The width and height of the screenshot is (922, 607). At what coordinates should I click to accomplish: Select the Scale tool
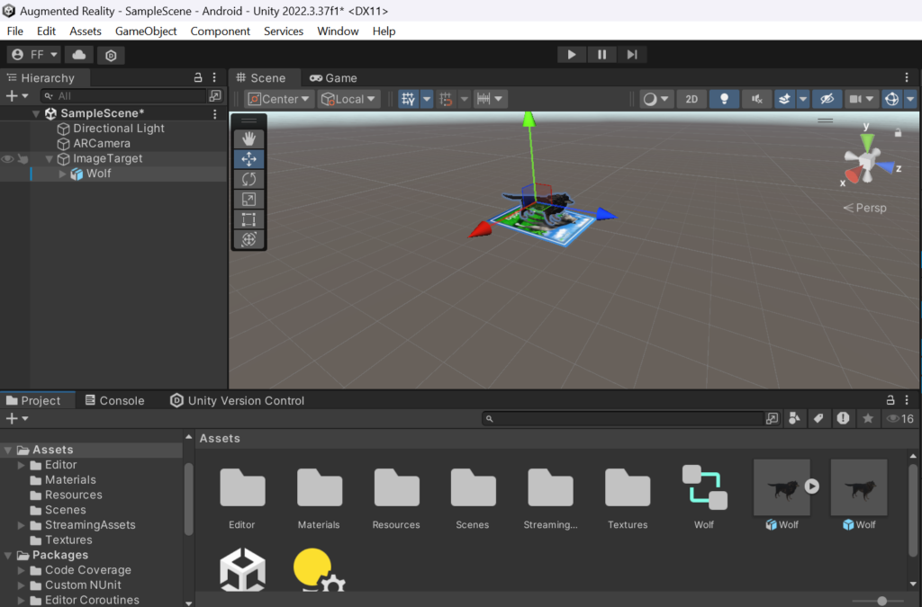coord(249,199)
